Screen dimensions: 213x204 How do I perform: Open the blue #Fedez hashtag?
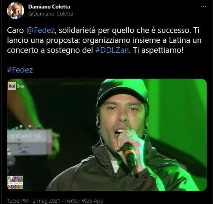(x=20, y=70)
